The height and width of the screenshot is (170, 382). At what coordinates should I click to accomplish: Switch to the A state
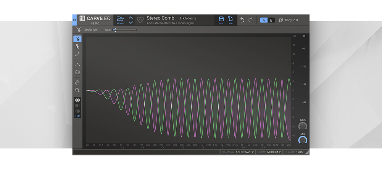264,20
